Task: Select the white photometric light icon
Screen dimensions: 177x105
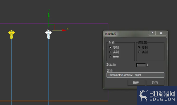Action: click(x=49, y=34)
